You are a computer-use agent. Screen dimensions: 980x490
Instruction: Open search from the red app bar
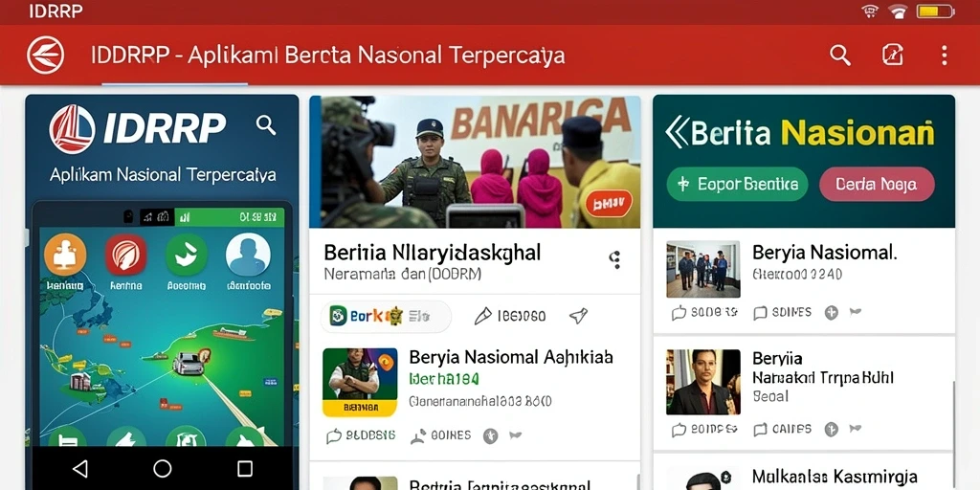coord(840,55)
